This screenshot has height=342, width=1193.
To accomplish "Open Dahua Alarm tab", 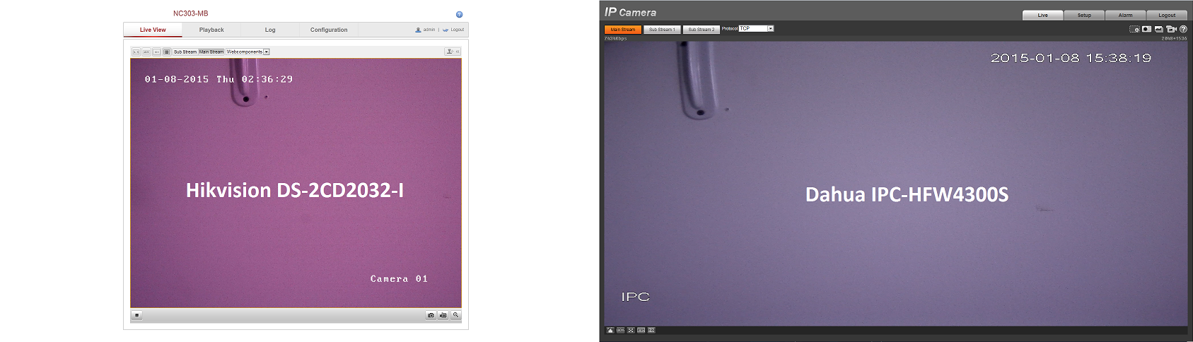I will click(x=1126, y=15).
